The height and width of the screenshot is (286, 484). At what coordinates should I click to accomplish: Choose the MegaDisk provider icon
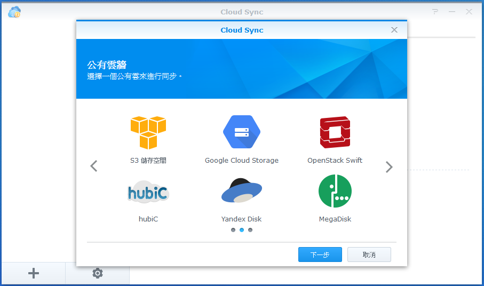pos(335,191)
